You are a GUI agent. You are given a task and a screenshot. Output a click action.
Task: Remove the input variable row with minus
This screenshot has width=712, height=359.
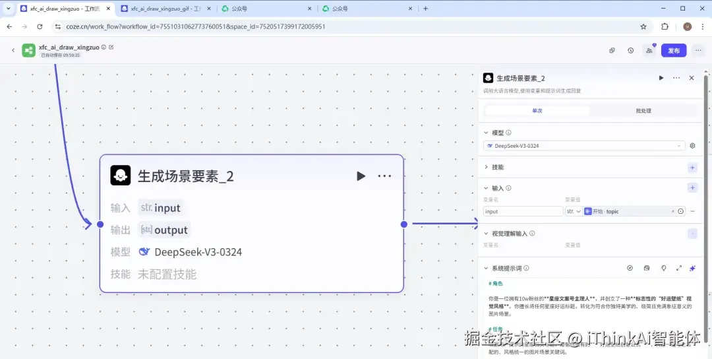tap(692, 211)
